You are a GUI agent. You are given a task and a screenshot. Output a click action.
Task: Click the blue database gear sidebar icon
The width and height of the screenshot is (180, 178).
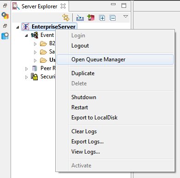click(5, 36)
